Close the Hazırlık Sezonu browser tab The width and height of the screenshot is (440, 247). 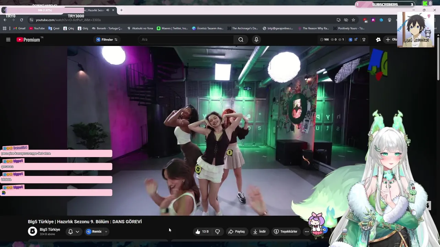click(113, 10)
